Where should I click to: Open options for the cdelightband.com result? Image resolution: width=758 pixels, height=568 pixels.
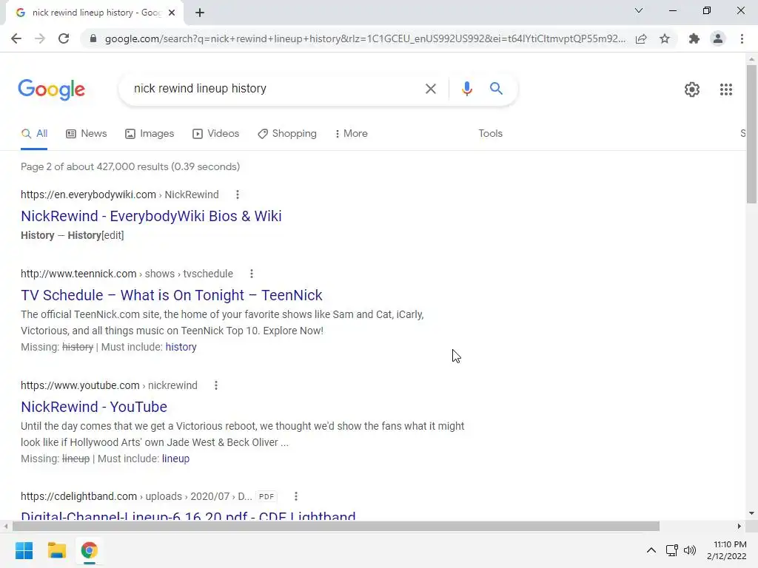(296, 496)
